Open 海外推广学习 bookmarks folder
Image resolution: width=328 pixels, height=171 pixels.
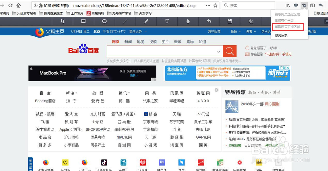119,13
